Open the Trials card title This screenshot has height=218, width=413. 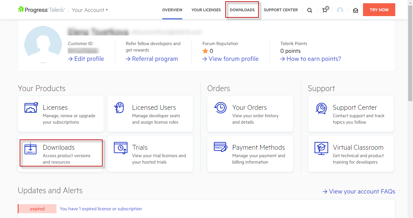click(x=140, y=147)
